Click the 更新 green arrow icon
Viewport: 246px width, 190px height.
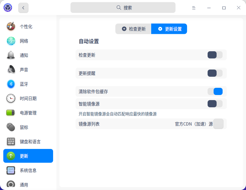pos(11,156)
